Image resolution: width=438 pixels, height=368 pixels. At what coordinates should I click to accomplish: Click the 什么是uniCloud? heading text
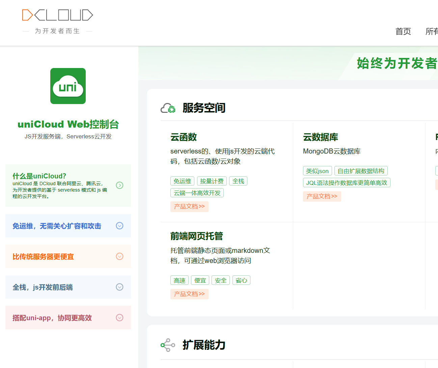[x=39, y=176]
